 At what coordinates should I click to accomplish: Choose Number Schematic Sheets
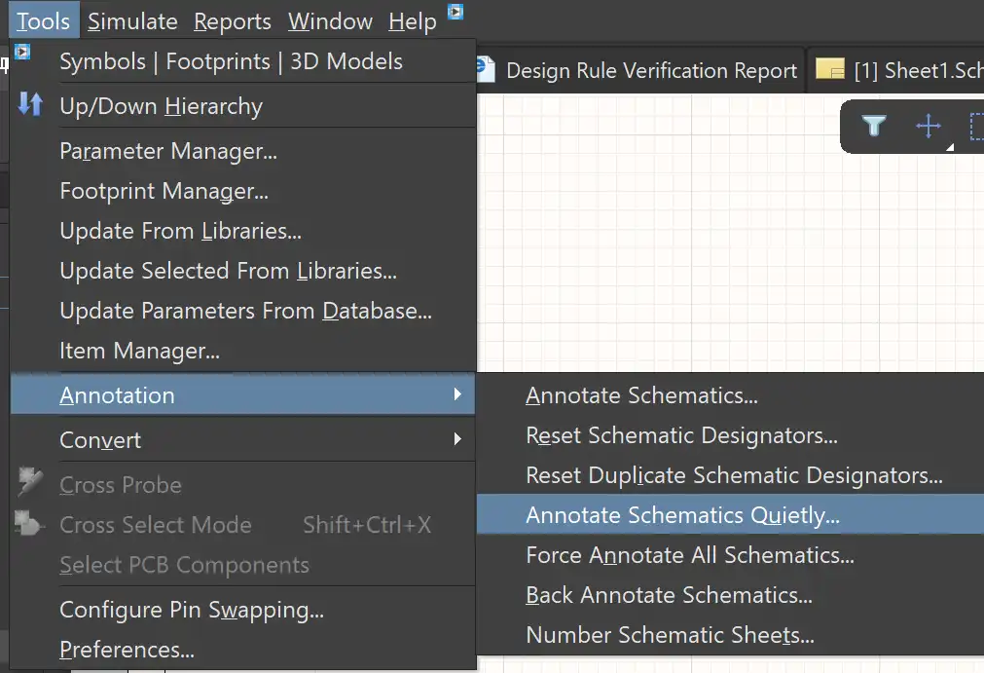coord(670,635)
